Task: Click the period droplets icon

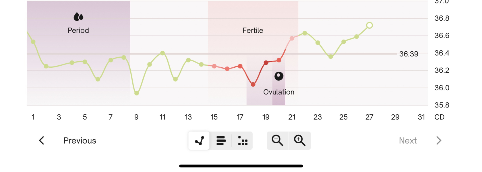Action: 78,17
